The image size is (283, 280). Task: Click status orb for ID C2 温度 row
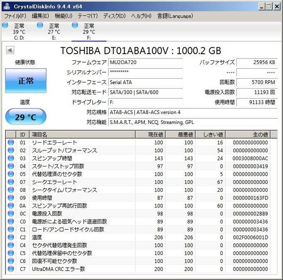click(11, 237)
